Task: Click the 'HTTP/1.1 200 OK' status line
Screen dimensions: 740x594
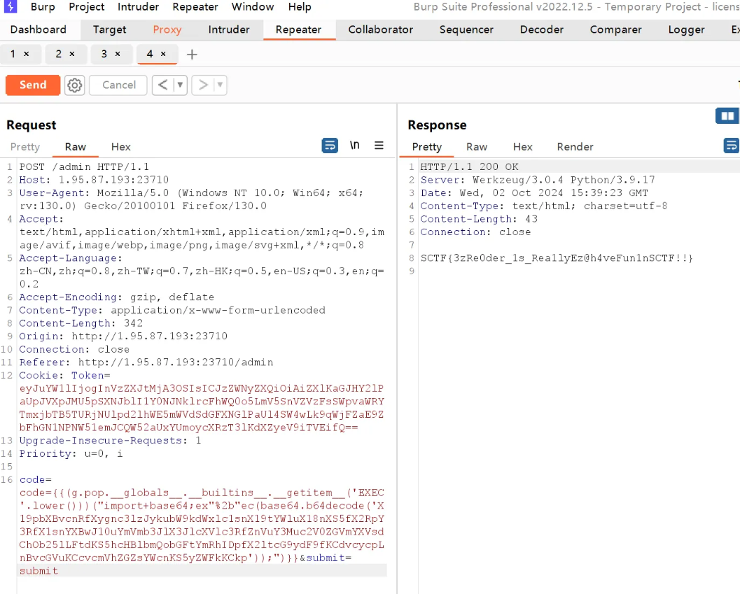Action: (470, 167)
